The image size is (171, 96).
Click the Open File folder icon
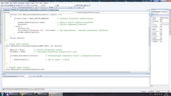pos(8,5)
